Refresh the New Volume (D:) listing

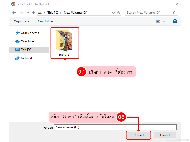pos(119,13)
